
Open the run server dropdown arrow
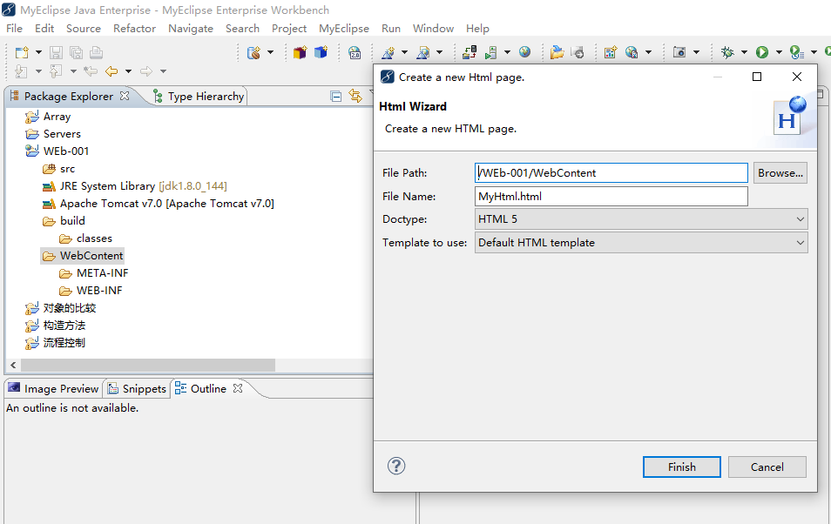[x=507, y=52]
